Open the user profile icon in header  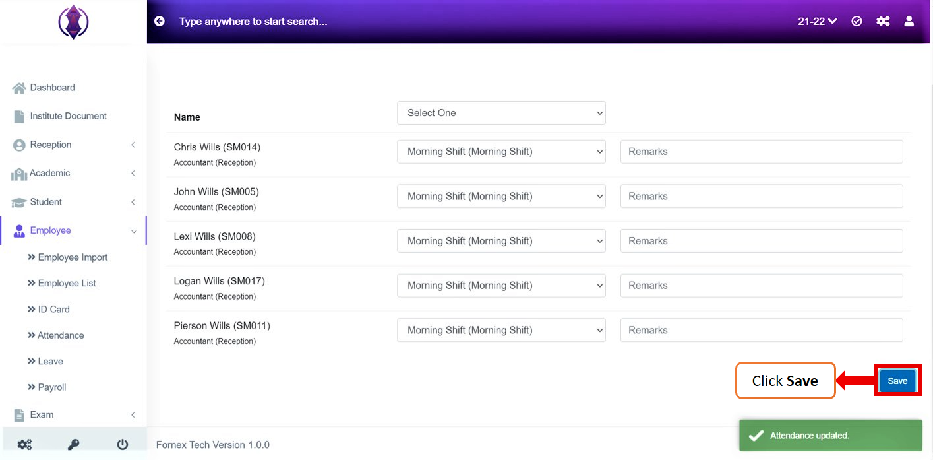pyautogui.click(x=909, y=21)
